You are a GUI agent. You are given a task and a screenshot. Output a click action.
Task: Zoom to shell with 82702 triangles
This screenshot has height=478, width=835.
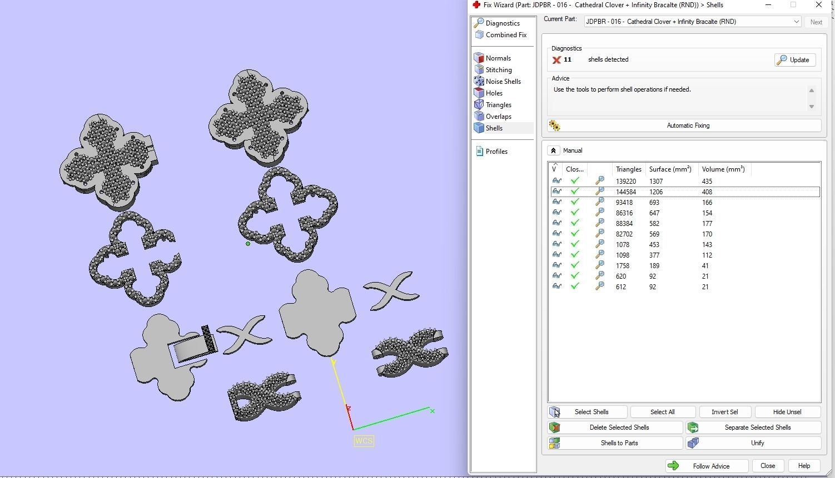600,234
